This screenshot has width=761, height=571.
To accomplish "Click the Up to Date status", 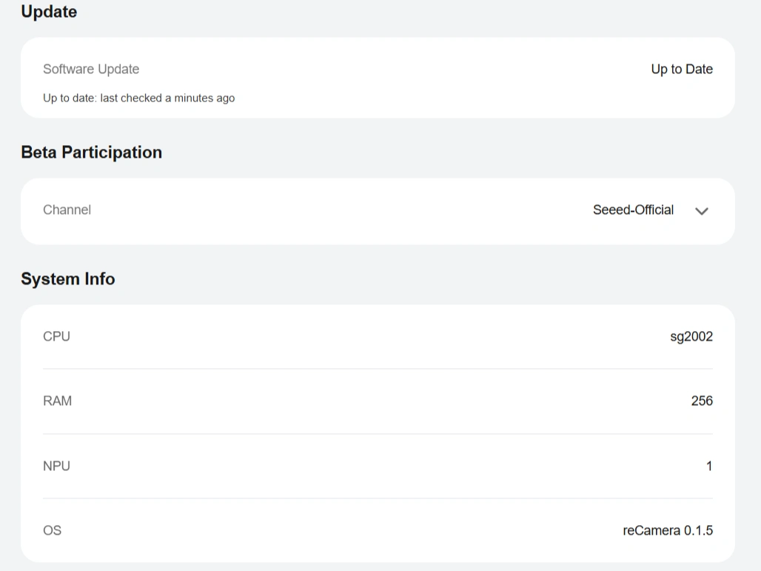I will pyautogui.click(x=681, y=69).
